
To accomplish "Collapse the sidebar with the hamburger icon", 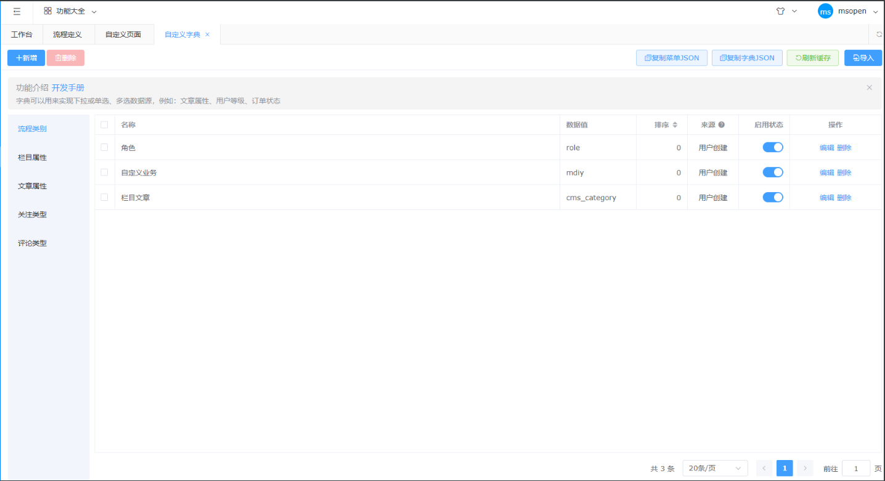I will pos(17,11).
